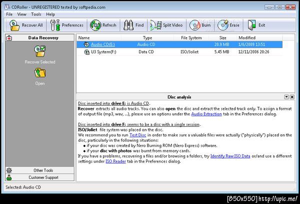Viewport: 300px width, 204px height.
Task: Select the U3 System(F:) row name
Action: point(103,52)
